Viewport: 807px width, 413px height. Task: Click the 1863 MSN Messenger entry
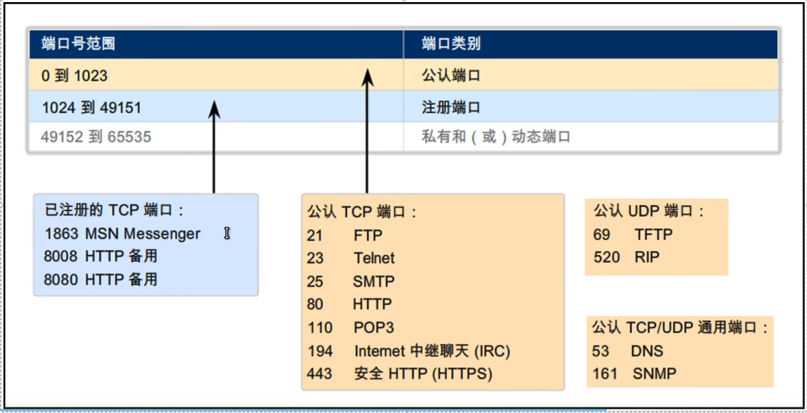tap(122, 234)
